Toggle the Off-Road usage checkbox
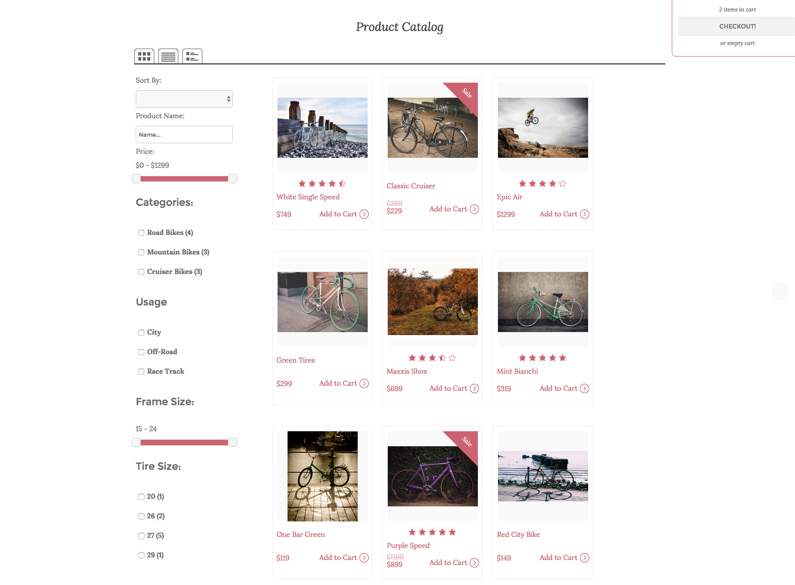The height and width of the screenshot is (585, 795). coord(141,352)
